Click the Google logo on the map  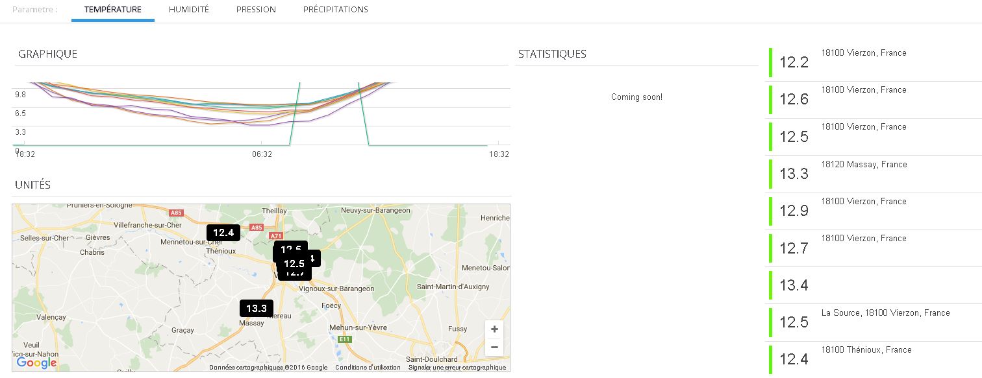click(36, 363)
